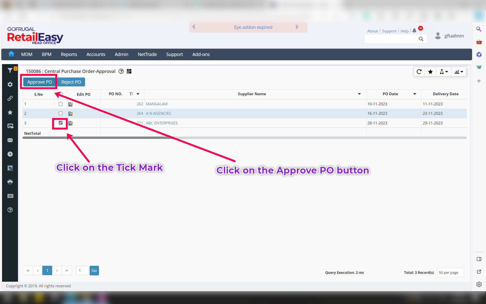486x304 pixels.
Task: Tick the checkbox for A N AGENCIES row
Action: coord(60,113)
